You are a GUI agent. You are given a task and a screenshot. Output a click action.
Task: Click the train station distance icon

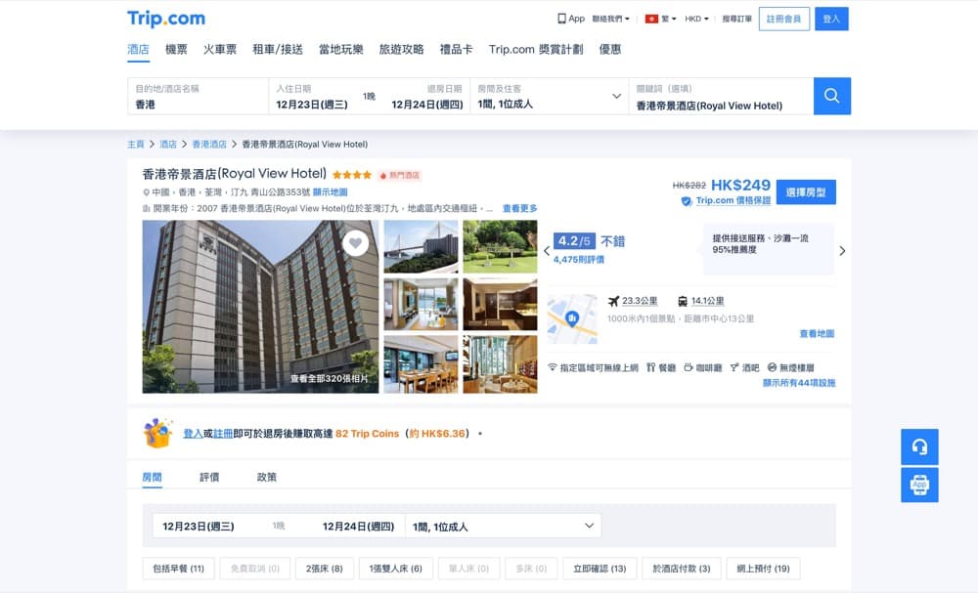coord(683,301)
